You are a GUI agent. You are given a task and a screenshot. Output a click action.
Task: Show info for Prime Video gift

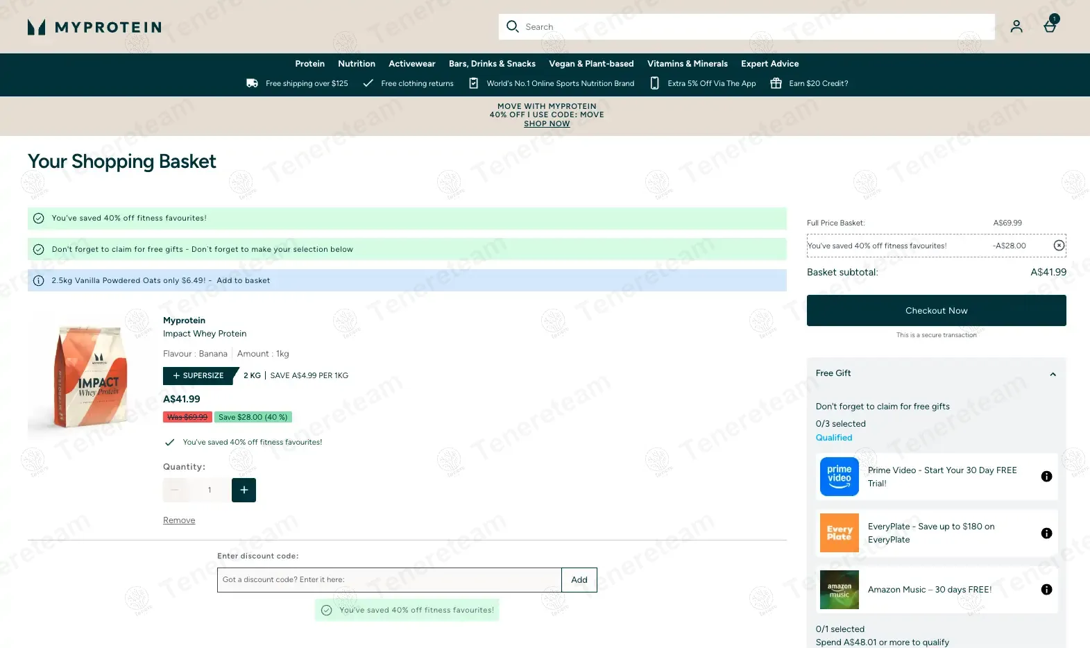click(x=1046, y=477)
